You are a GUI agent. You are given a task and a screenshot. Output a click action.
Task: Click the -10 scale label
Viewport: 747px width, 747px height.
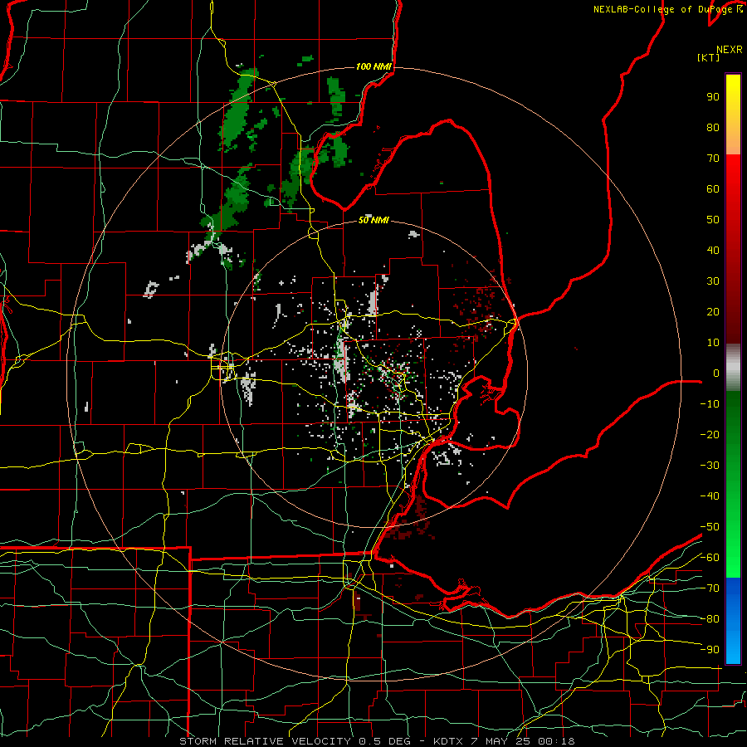click(x=710, y=404)
